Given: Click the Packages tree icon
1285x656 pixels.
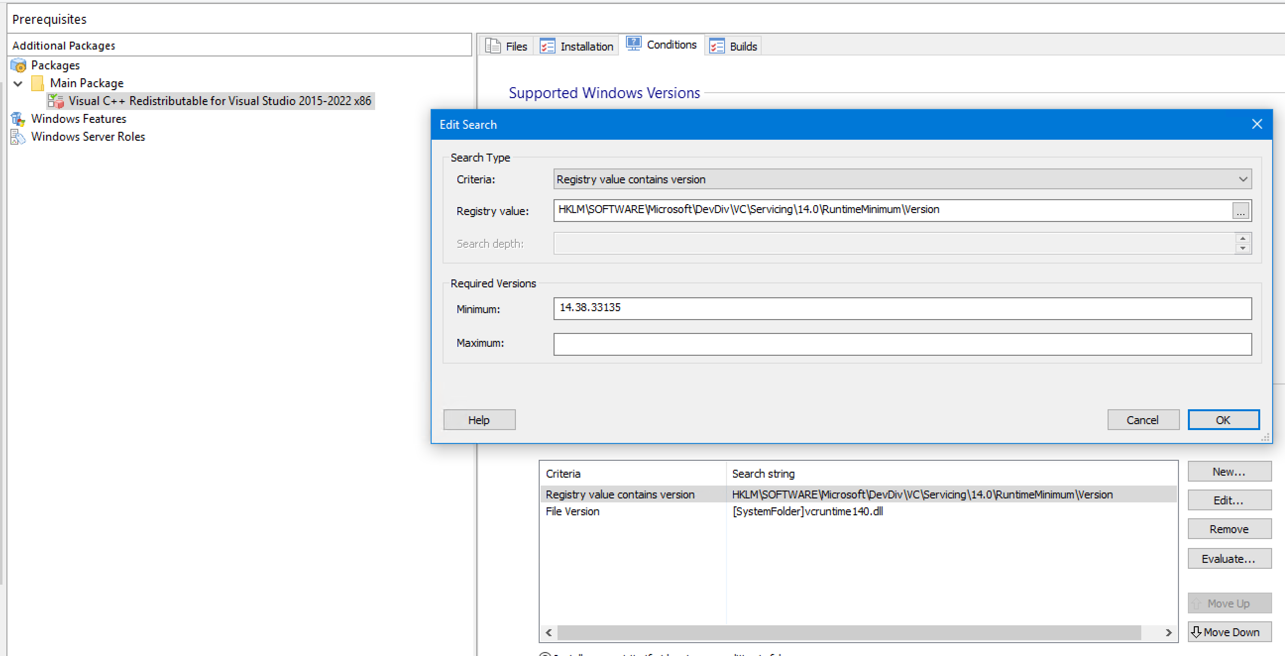Looking at the screenshot, I should click(x=18, y=65).
